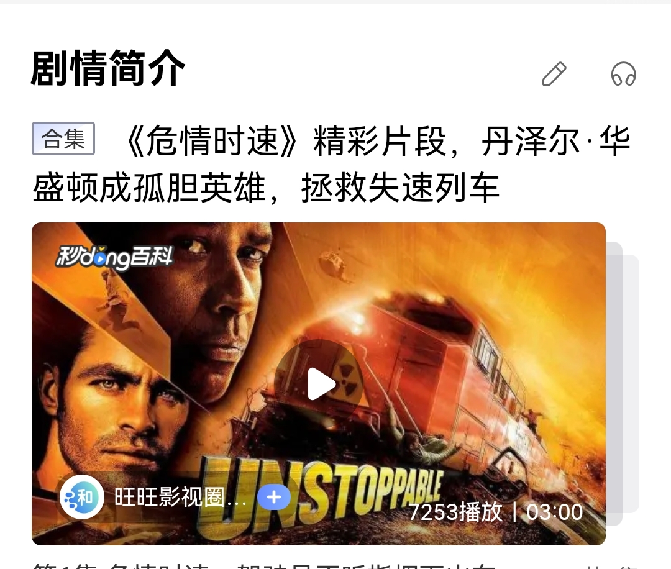This screenshot has width=671, height=569.
Task: Open the 旺旺影视圈 channel avatar
Action: (82, 497)
